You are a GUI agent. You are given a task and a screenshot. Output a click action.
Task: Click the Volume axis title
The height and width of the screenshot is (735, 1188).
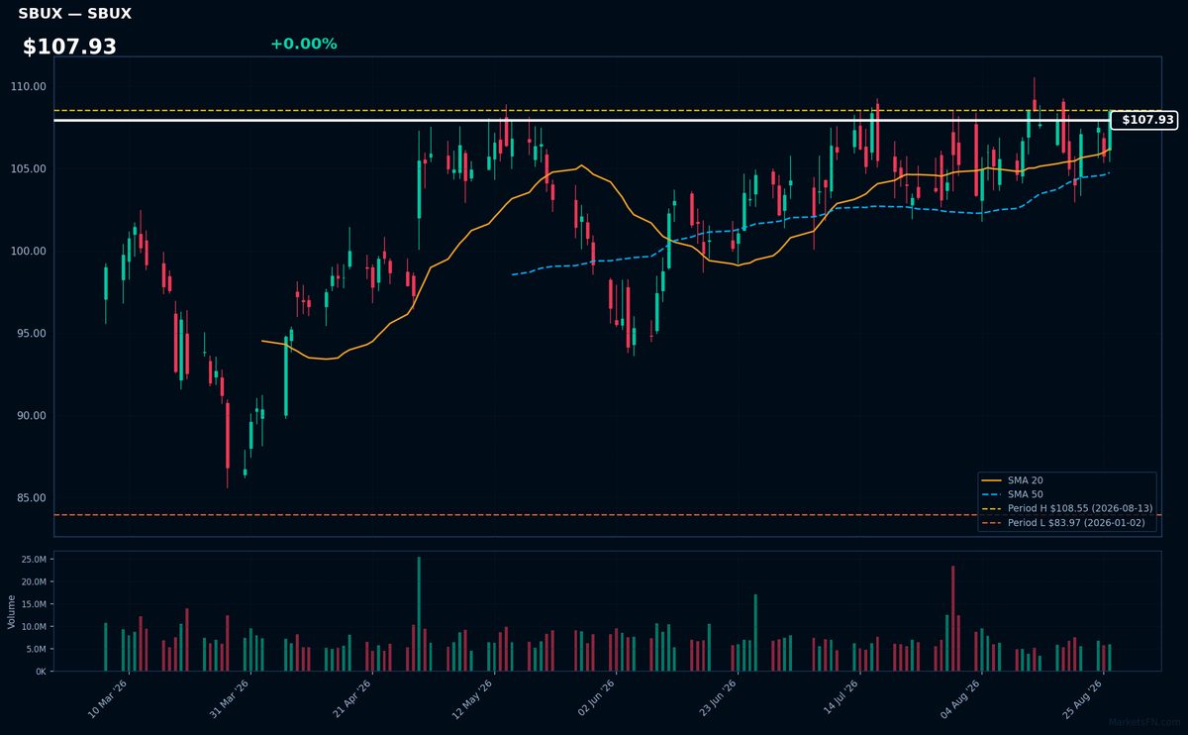tap(12, 611)
